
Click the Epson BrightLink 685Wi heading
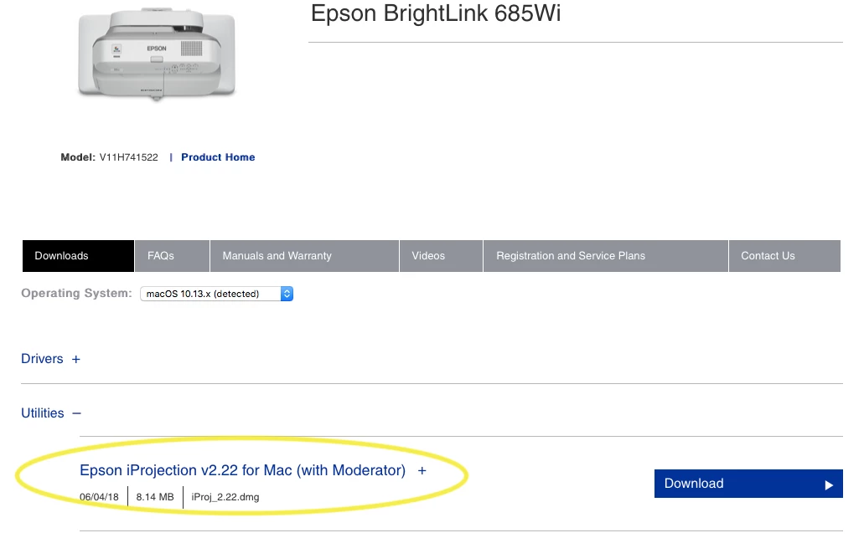pyautogui.click(x=436, y=13)
